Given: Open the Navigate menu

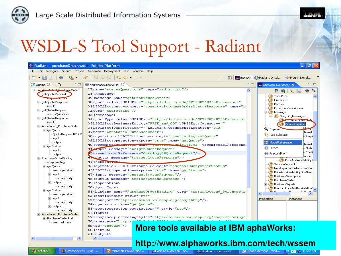Looking at the screenshot, I should [x=52, y=71].
